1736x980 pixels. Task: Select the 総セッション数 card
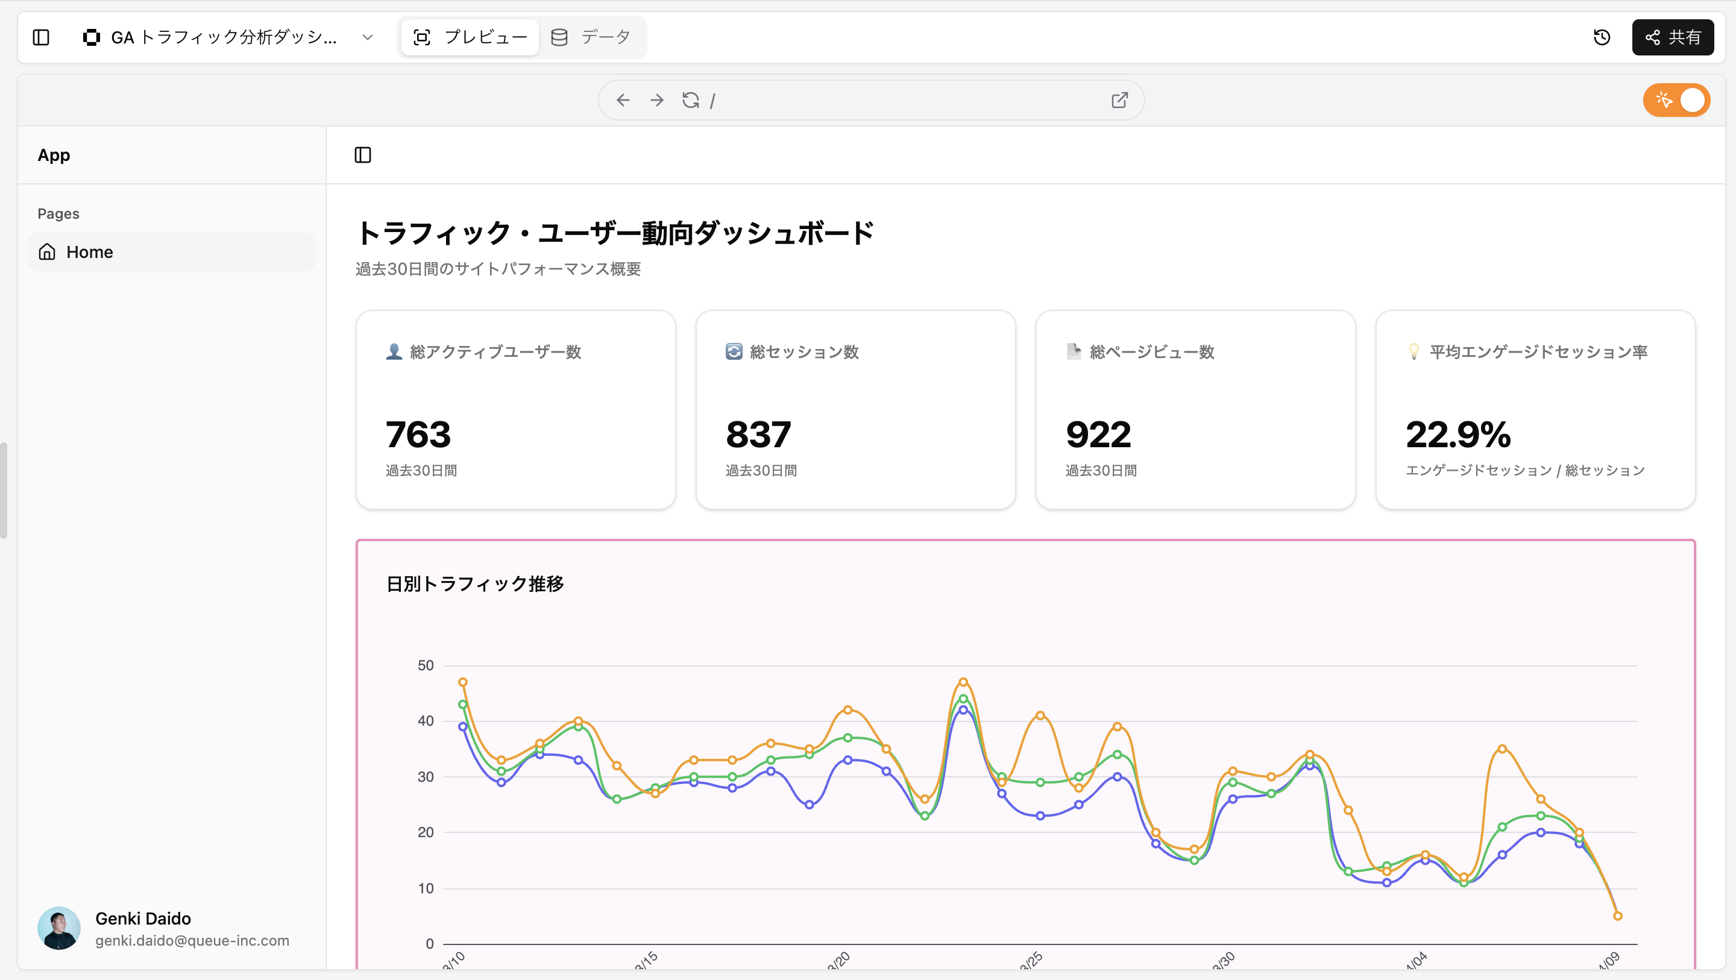pyautogui.click(x=855, y=409)
